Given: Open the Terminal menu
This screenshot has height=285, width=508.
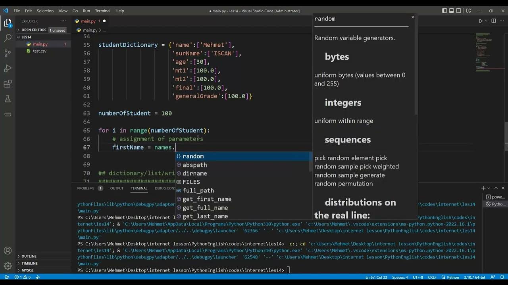Looking at the screenshot, I should 103,11.
